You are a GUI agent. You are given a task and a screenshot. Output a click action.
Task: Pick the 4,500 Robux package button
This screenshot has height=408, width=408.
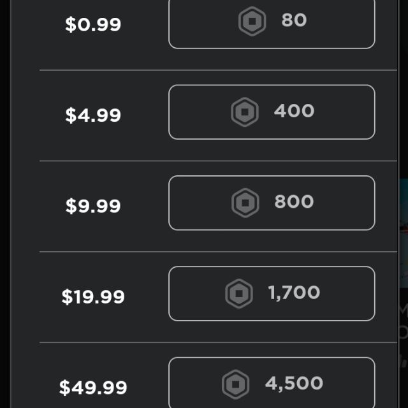pos(272,383)
